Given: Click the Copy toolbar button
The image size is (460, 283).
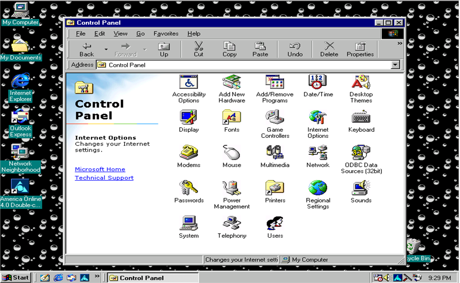Looking at the screenshot, I should click(229, 49).
